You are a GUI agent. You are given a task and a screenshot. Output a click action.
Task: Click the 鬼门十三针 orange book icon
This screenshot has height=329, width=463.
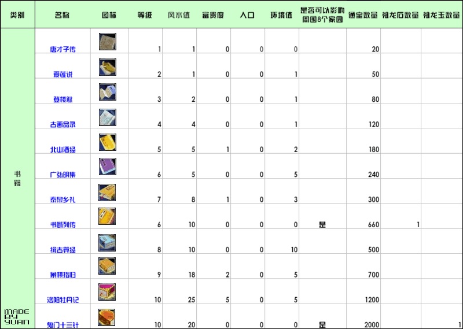tap(106, 317)
